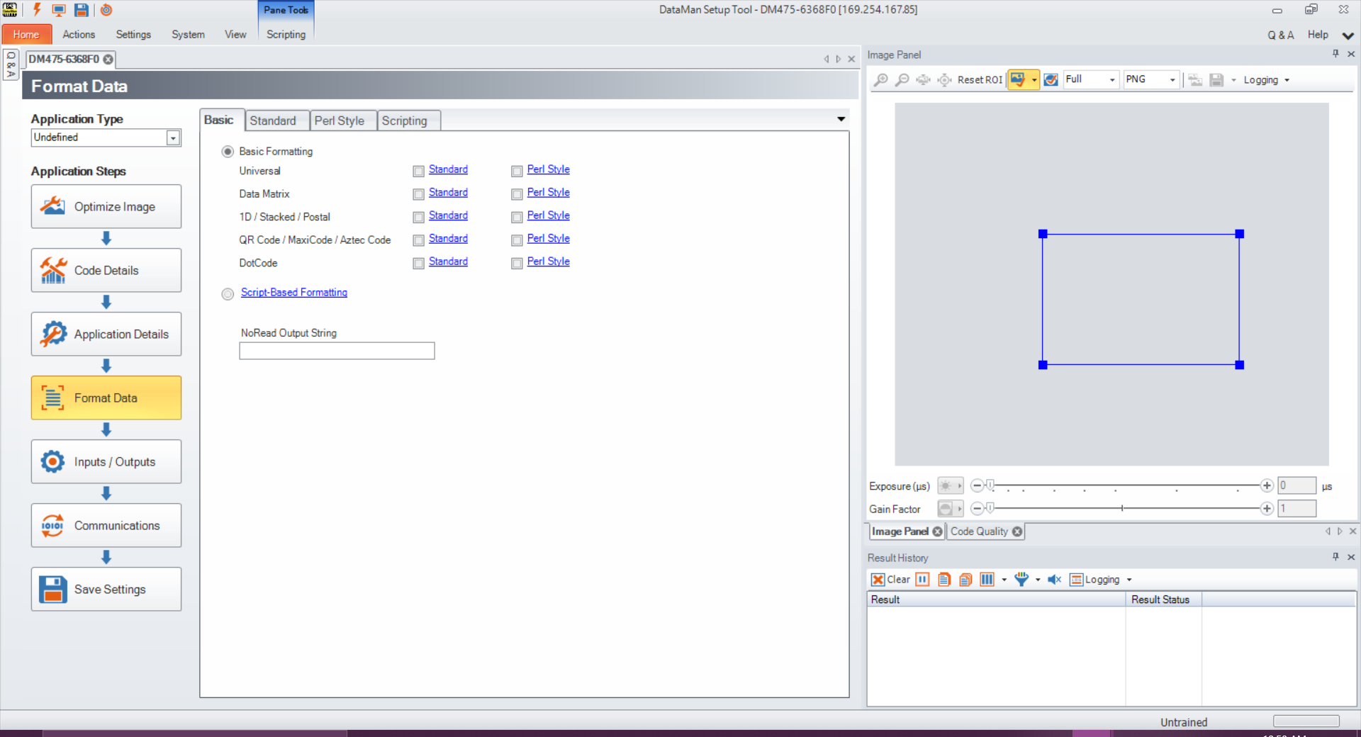Click the Standard link for DotCode
The image size is (1361, 737).
pos(448,261)
